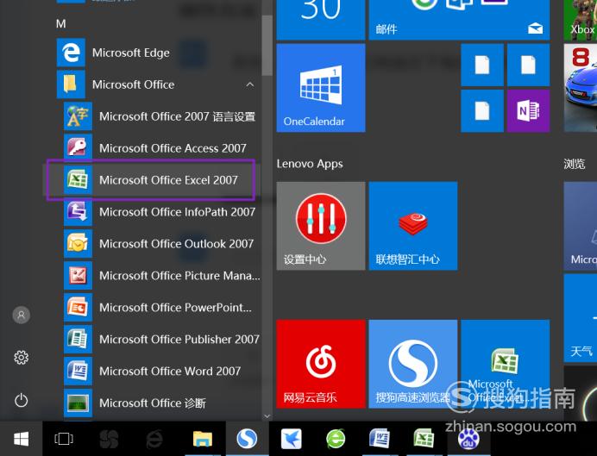Open Microsoft Office 诊断 icon
This screenshot has width=597, height=456.
coord(78,403)
